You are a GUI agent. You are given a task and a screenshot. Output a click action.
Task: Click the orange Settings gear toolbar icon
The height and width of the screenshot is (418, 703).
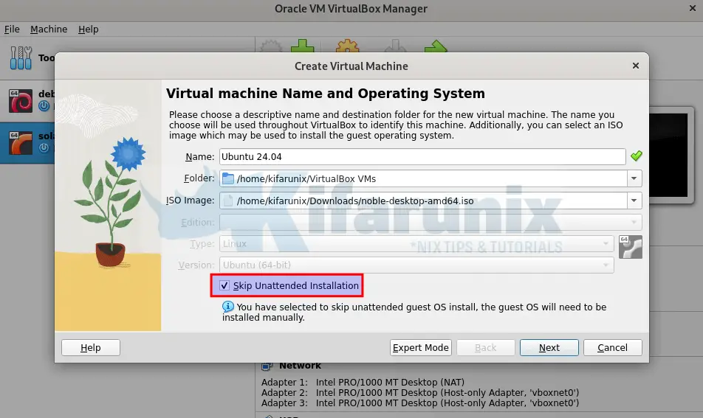click(348, 46)
